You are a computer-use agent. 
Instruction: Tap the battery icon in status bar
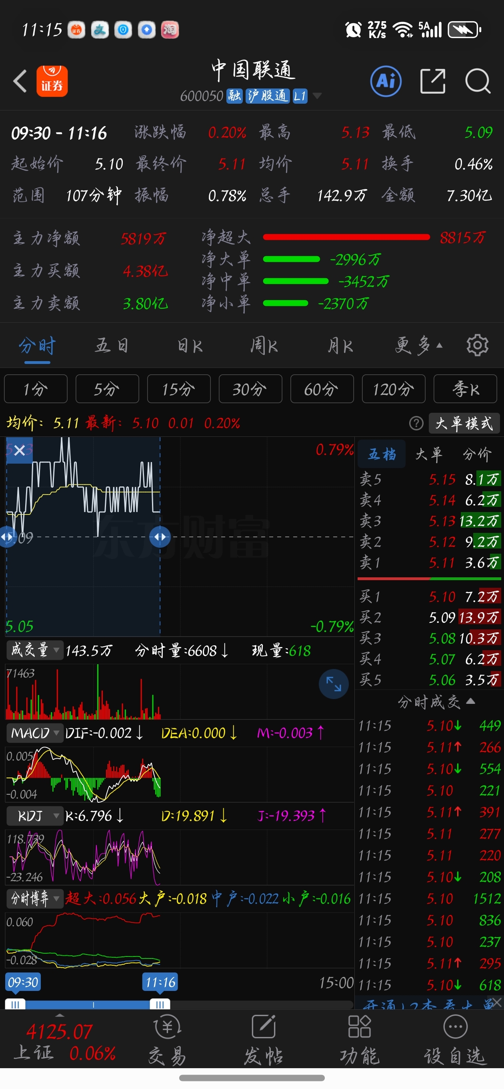[464, 30]
